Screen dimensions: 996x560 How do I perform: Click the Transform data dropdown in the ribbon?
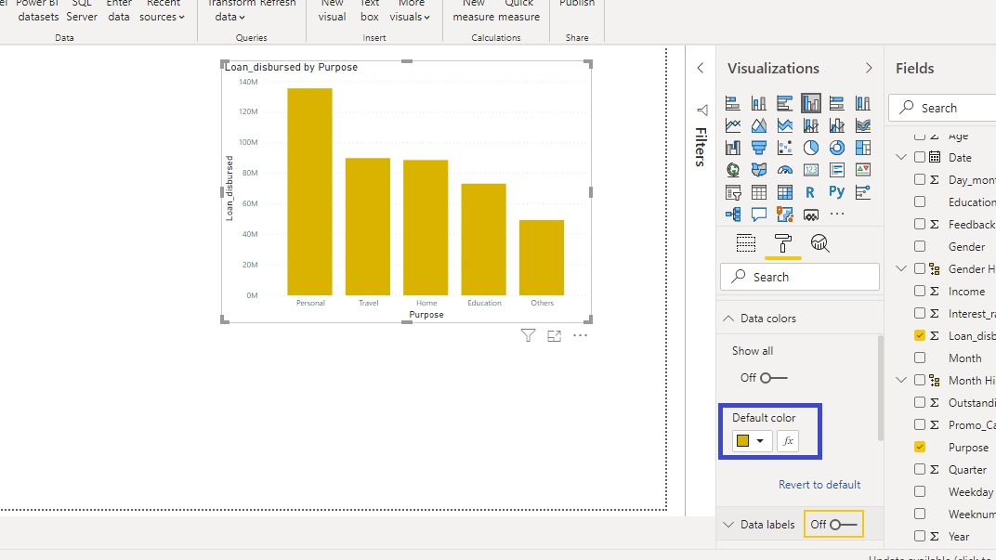pos(230,17)
